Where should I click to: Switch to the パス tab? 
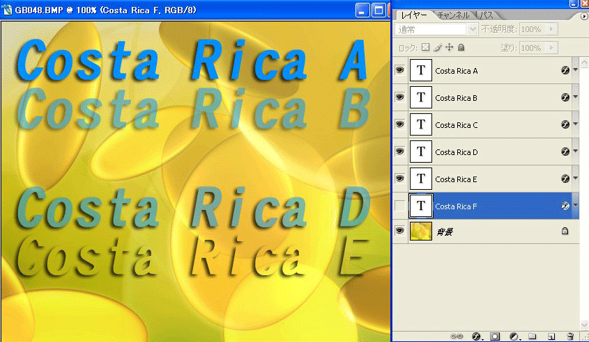[x=487, y=15]
